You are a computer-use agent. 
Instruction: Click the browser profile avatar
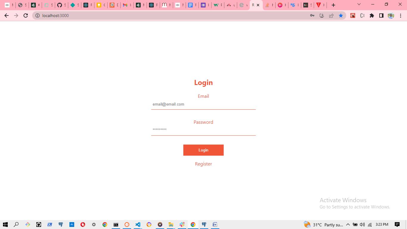[x=391, y=16]
